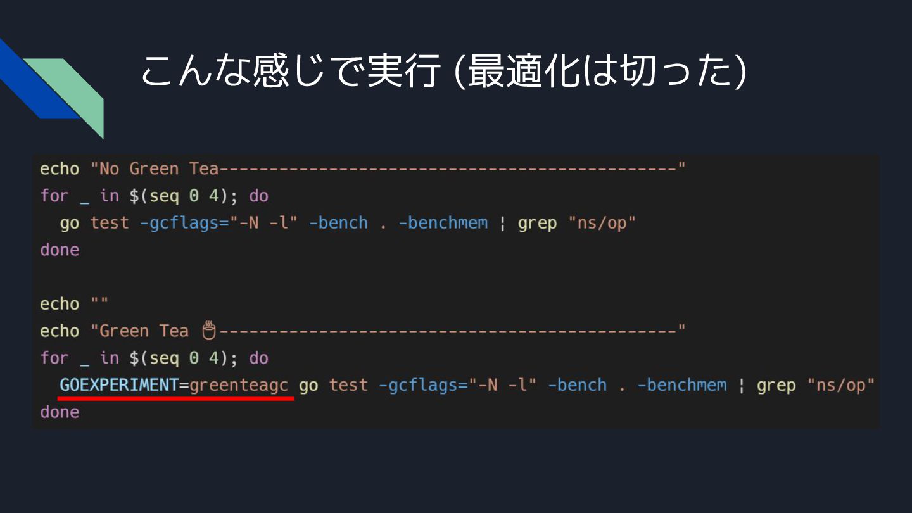Viewport: 912px width, 513px height.
Task: Click the last "done" keyword
Action: point(60,412)
